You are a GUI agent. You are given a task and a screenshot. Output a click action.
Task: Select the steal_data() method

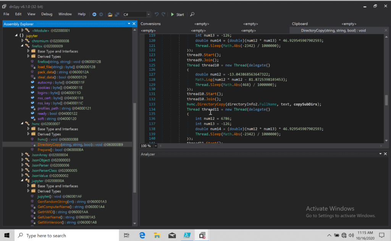click(62, 77)
